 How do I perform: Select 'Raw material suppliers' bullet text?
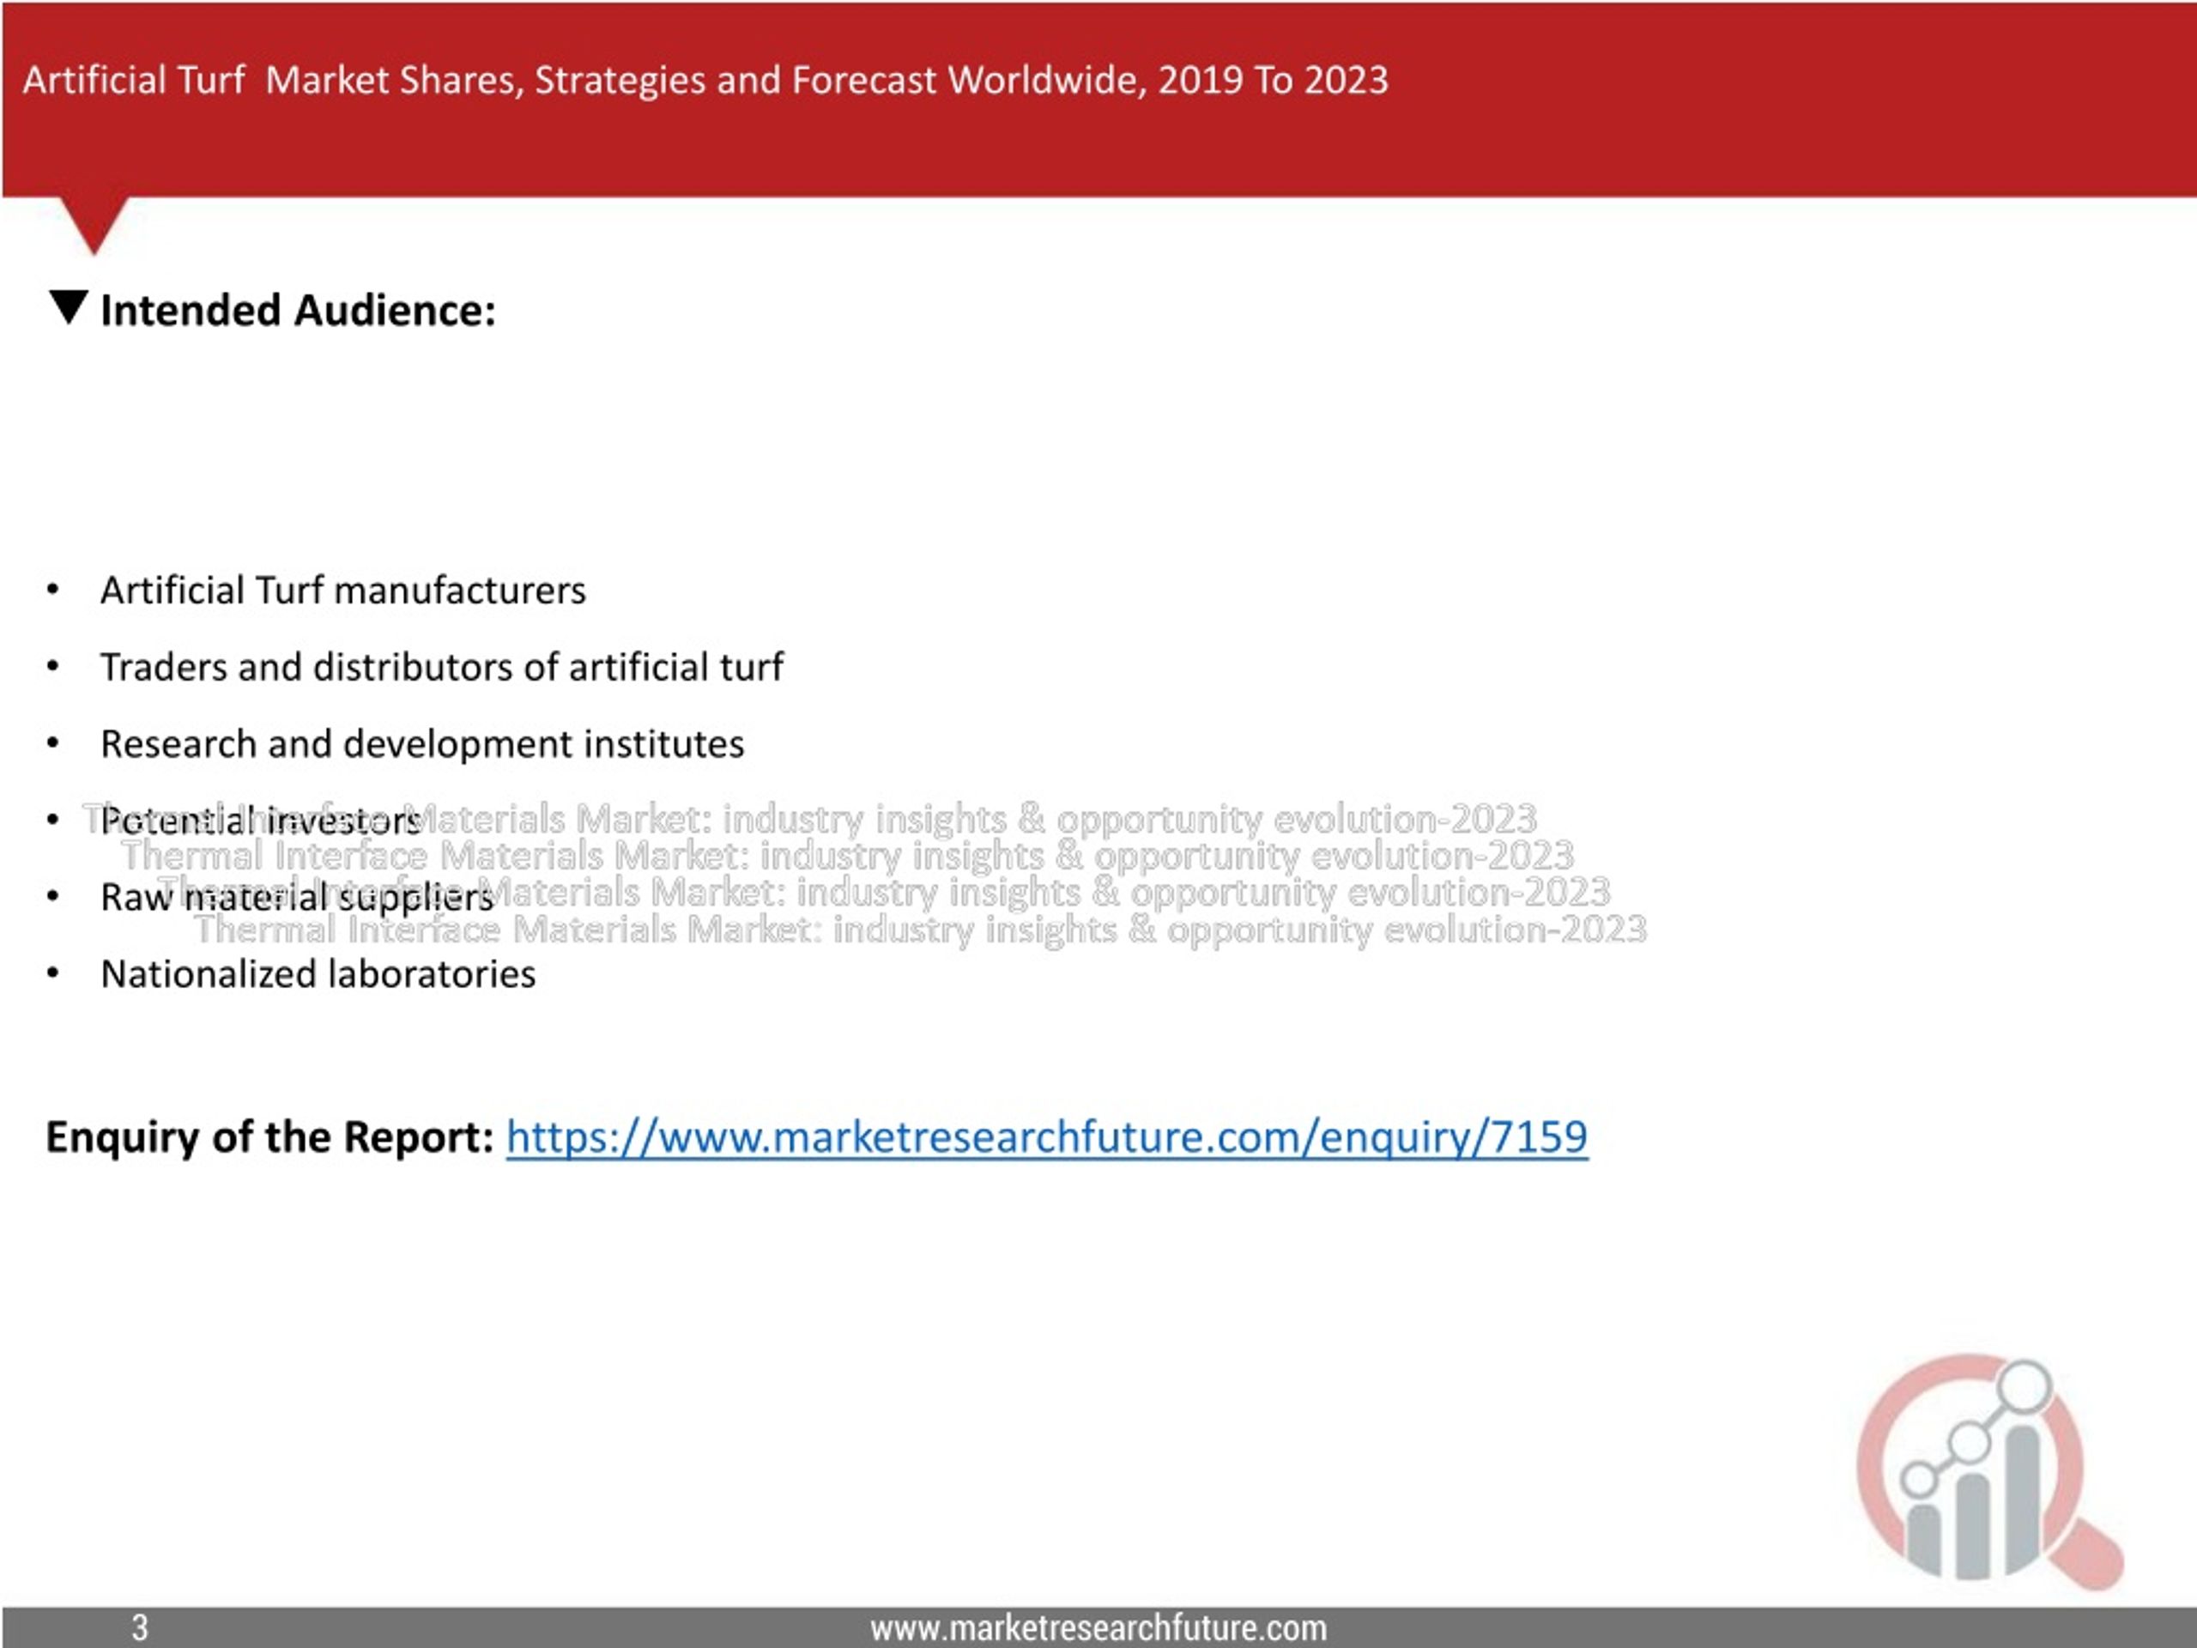pos(297,897)
